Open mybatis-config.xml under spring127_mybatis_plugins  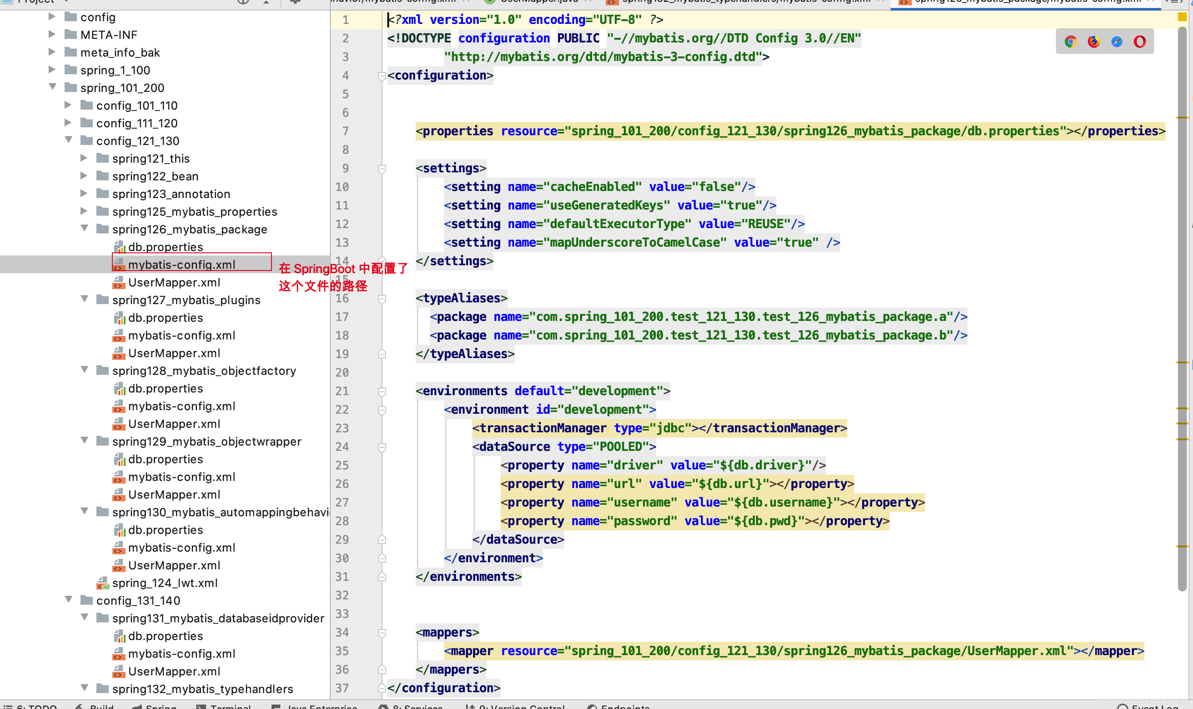(182, 335)
